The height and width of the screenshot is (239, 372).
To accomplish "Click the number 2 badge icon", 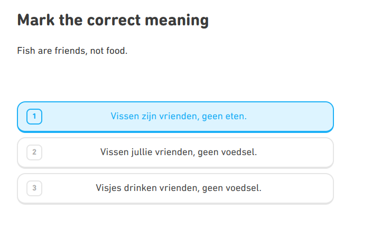I will pos(34,152).
